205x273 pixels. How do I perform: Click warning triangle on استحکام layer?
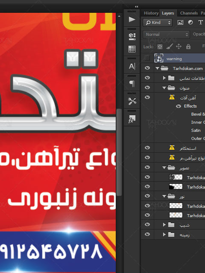[x=172, y=148]
